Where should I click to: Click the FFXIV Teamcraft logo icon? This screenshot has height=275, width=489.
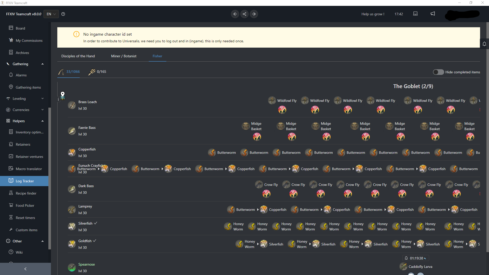tap(3, 3)
